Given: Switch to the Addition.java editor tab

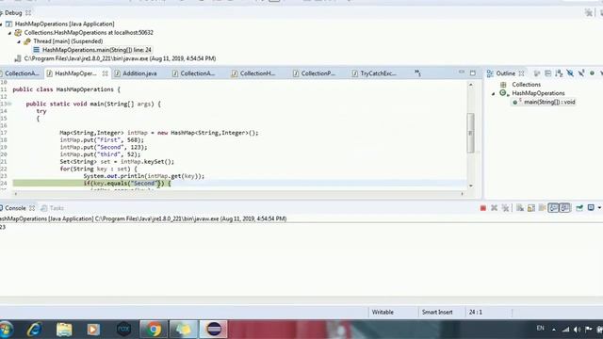Looking at the screenshot, I should point(139,73).
